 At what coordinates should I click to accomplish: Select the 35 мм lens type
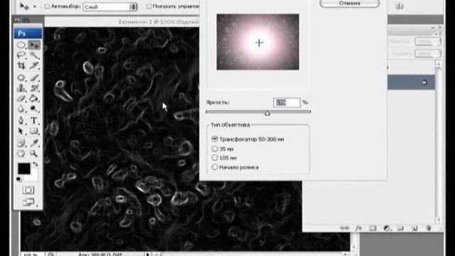[215, 149]
